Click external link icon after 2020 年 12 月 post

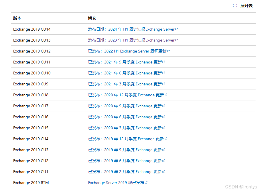166,95
